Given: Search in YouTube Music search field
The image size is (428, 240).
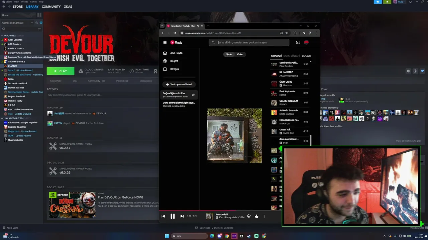Looking at the screenshot, I should [x=249, y=42].
